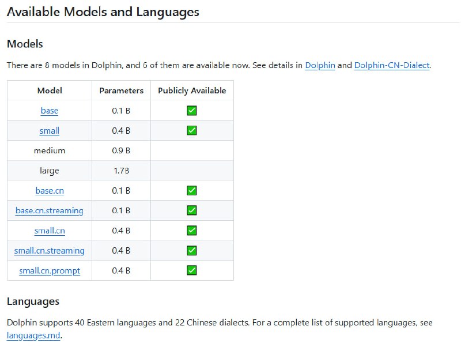Click the large model name cell

(x=50, y=171)
